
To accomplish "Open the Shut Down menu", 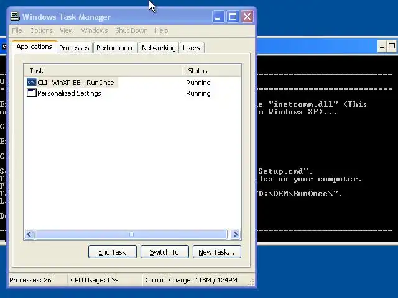I will tap(131, 30).
